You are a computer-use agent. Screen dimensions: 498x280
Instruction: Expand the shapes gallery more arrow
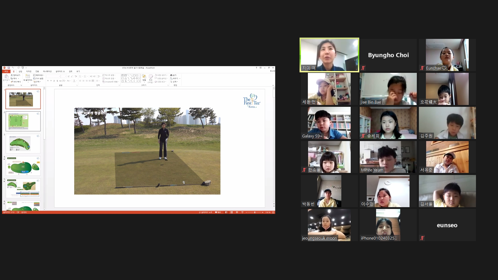[140, 81]
